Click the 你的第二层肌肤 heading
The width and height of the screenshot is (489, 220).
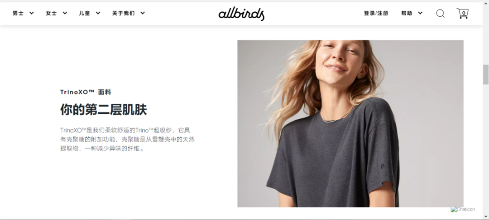(x=104, y=109)
